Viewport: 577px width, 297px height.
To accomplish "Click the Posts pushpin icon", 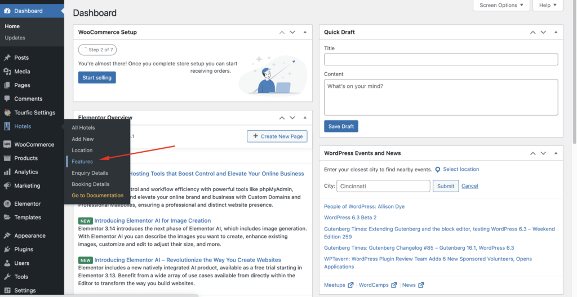I will pyautogui.click(x=7, y=58).
